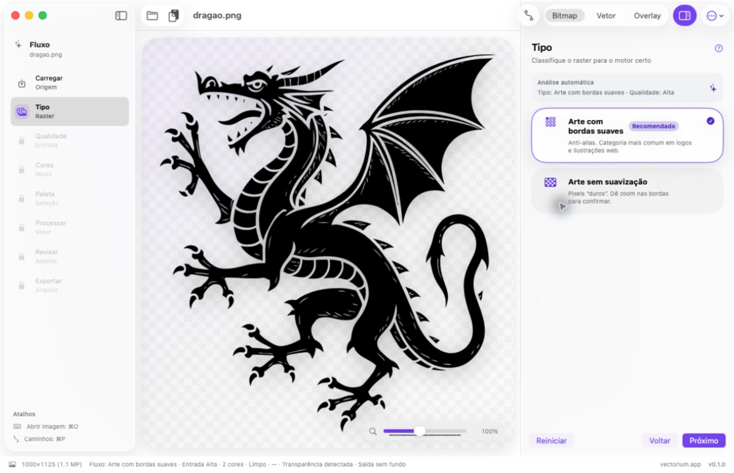This screenshot has height=473, width=734.
Task: Click the Próximo button
Action: point(704,441)
